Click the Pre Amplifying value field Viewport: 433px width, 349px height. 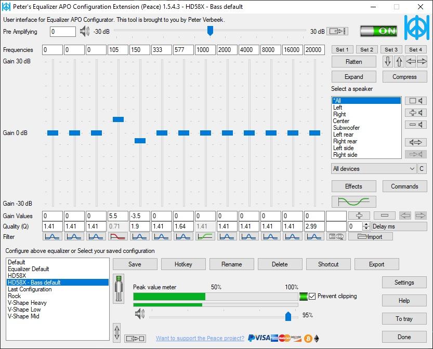coord(63,32)
